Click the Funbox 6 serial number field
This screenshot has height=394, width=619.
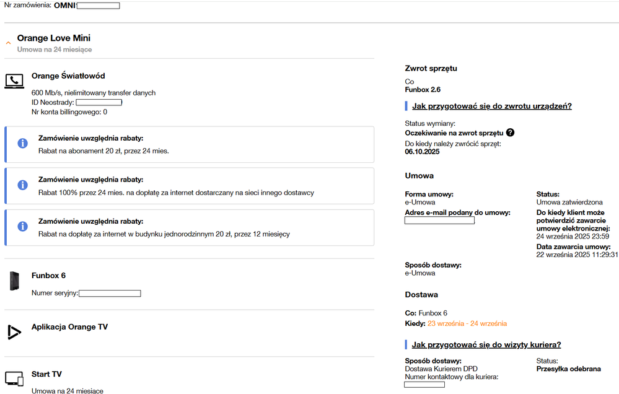tap(110, 293)
